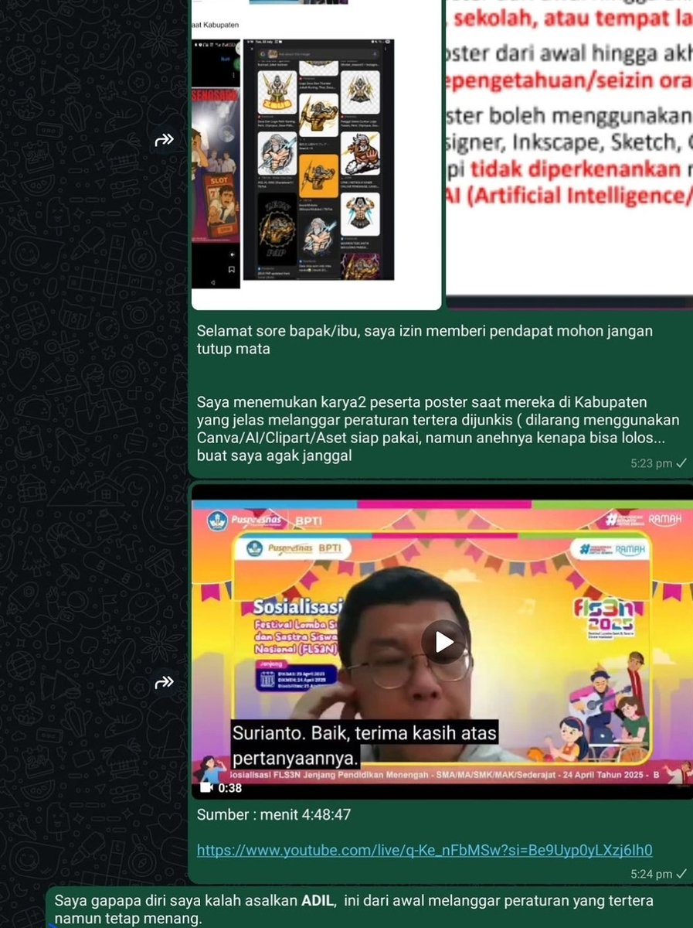Open the YouTube live link
The width and height of the screenshot is (693, 928).
tap(425, 850)
